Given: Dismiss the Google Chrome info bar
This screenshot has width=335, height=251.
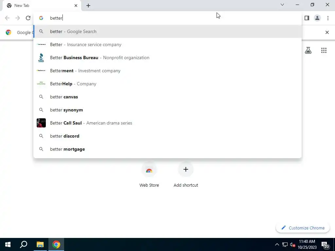Looking at the screenshot, I should point(327,32).
